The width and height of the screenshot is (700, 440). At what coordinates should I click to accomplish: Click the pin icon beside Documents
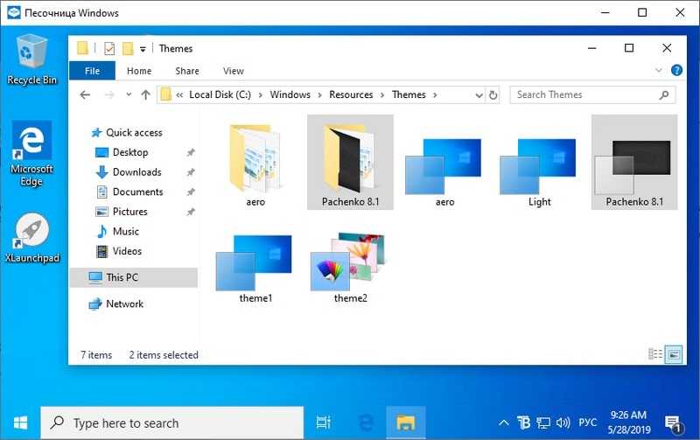click(191, 192)
